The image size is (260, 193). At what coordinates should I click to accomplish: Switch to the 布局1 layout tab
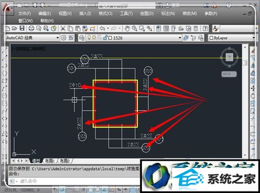(50, 161)
